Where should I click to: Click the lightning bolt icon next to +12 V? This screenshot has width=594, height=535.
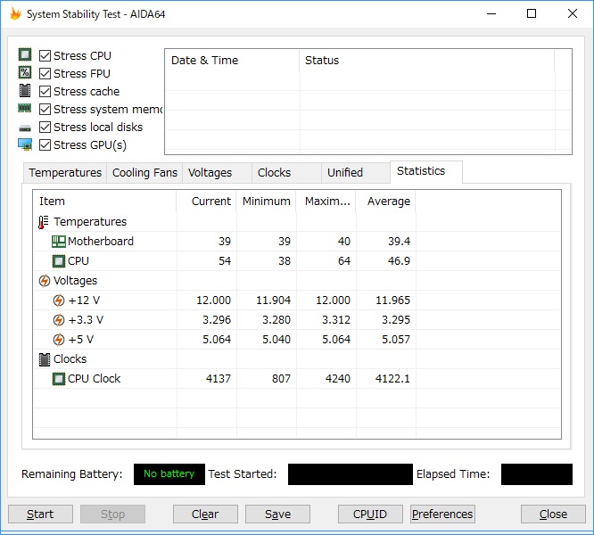tap(58, 300)
